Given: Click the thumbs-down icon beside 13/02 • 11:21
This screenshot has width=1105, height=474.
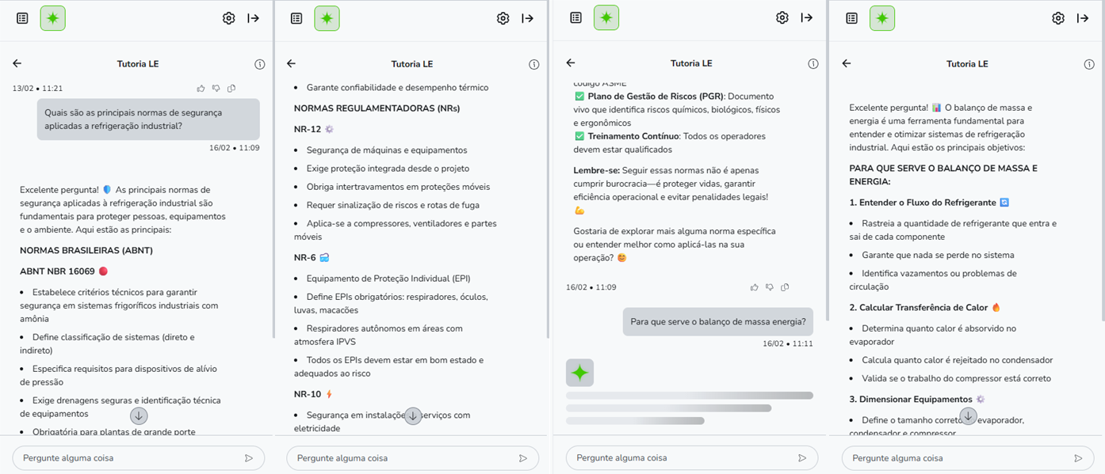Looking at the screenshot, I should tap(216, 88).
